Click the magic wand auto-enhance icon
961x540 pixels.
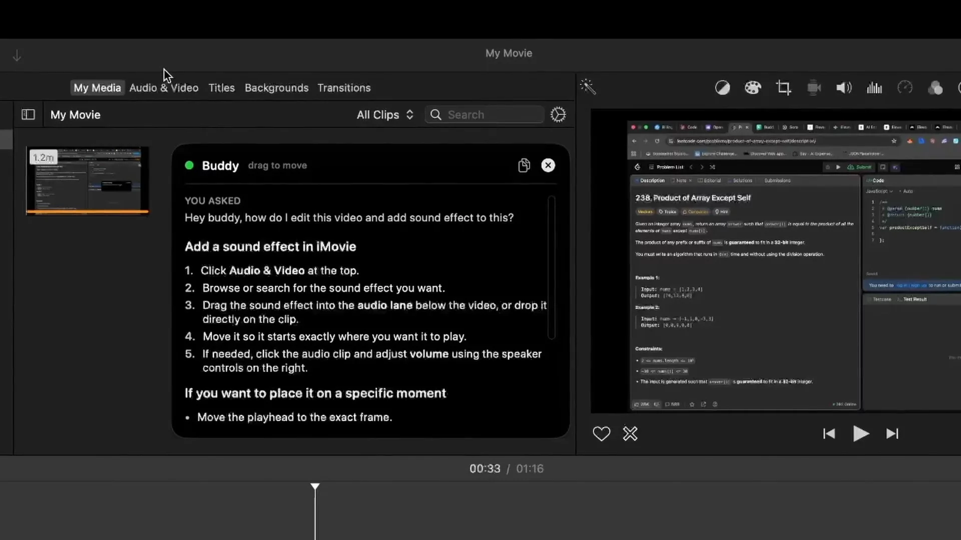[588, 87]
